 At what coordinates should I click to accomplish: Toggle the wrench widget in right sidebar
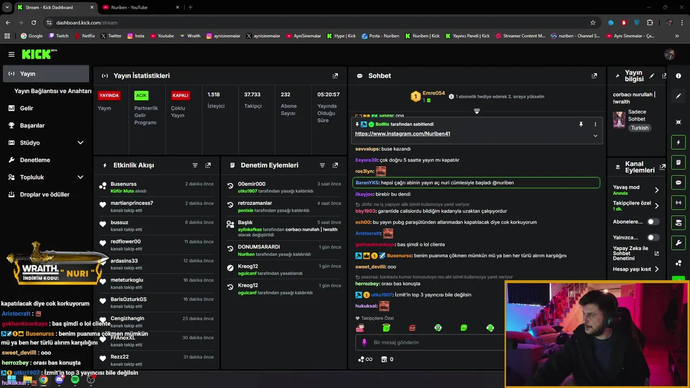(678, 242)
